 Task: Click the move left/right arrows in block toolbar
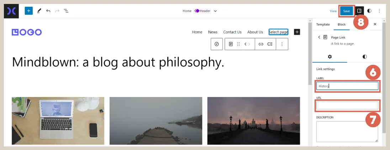[247, 44]
